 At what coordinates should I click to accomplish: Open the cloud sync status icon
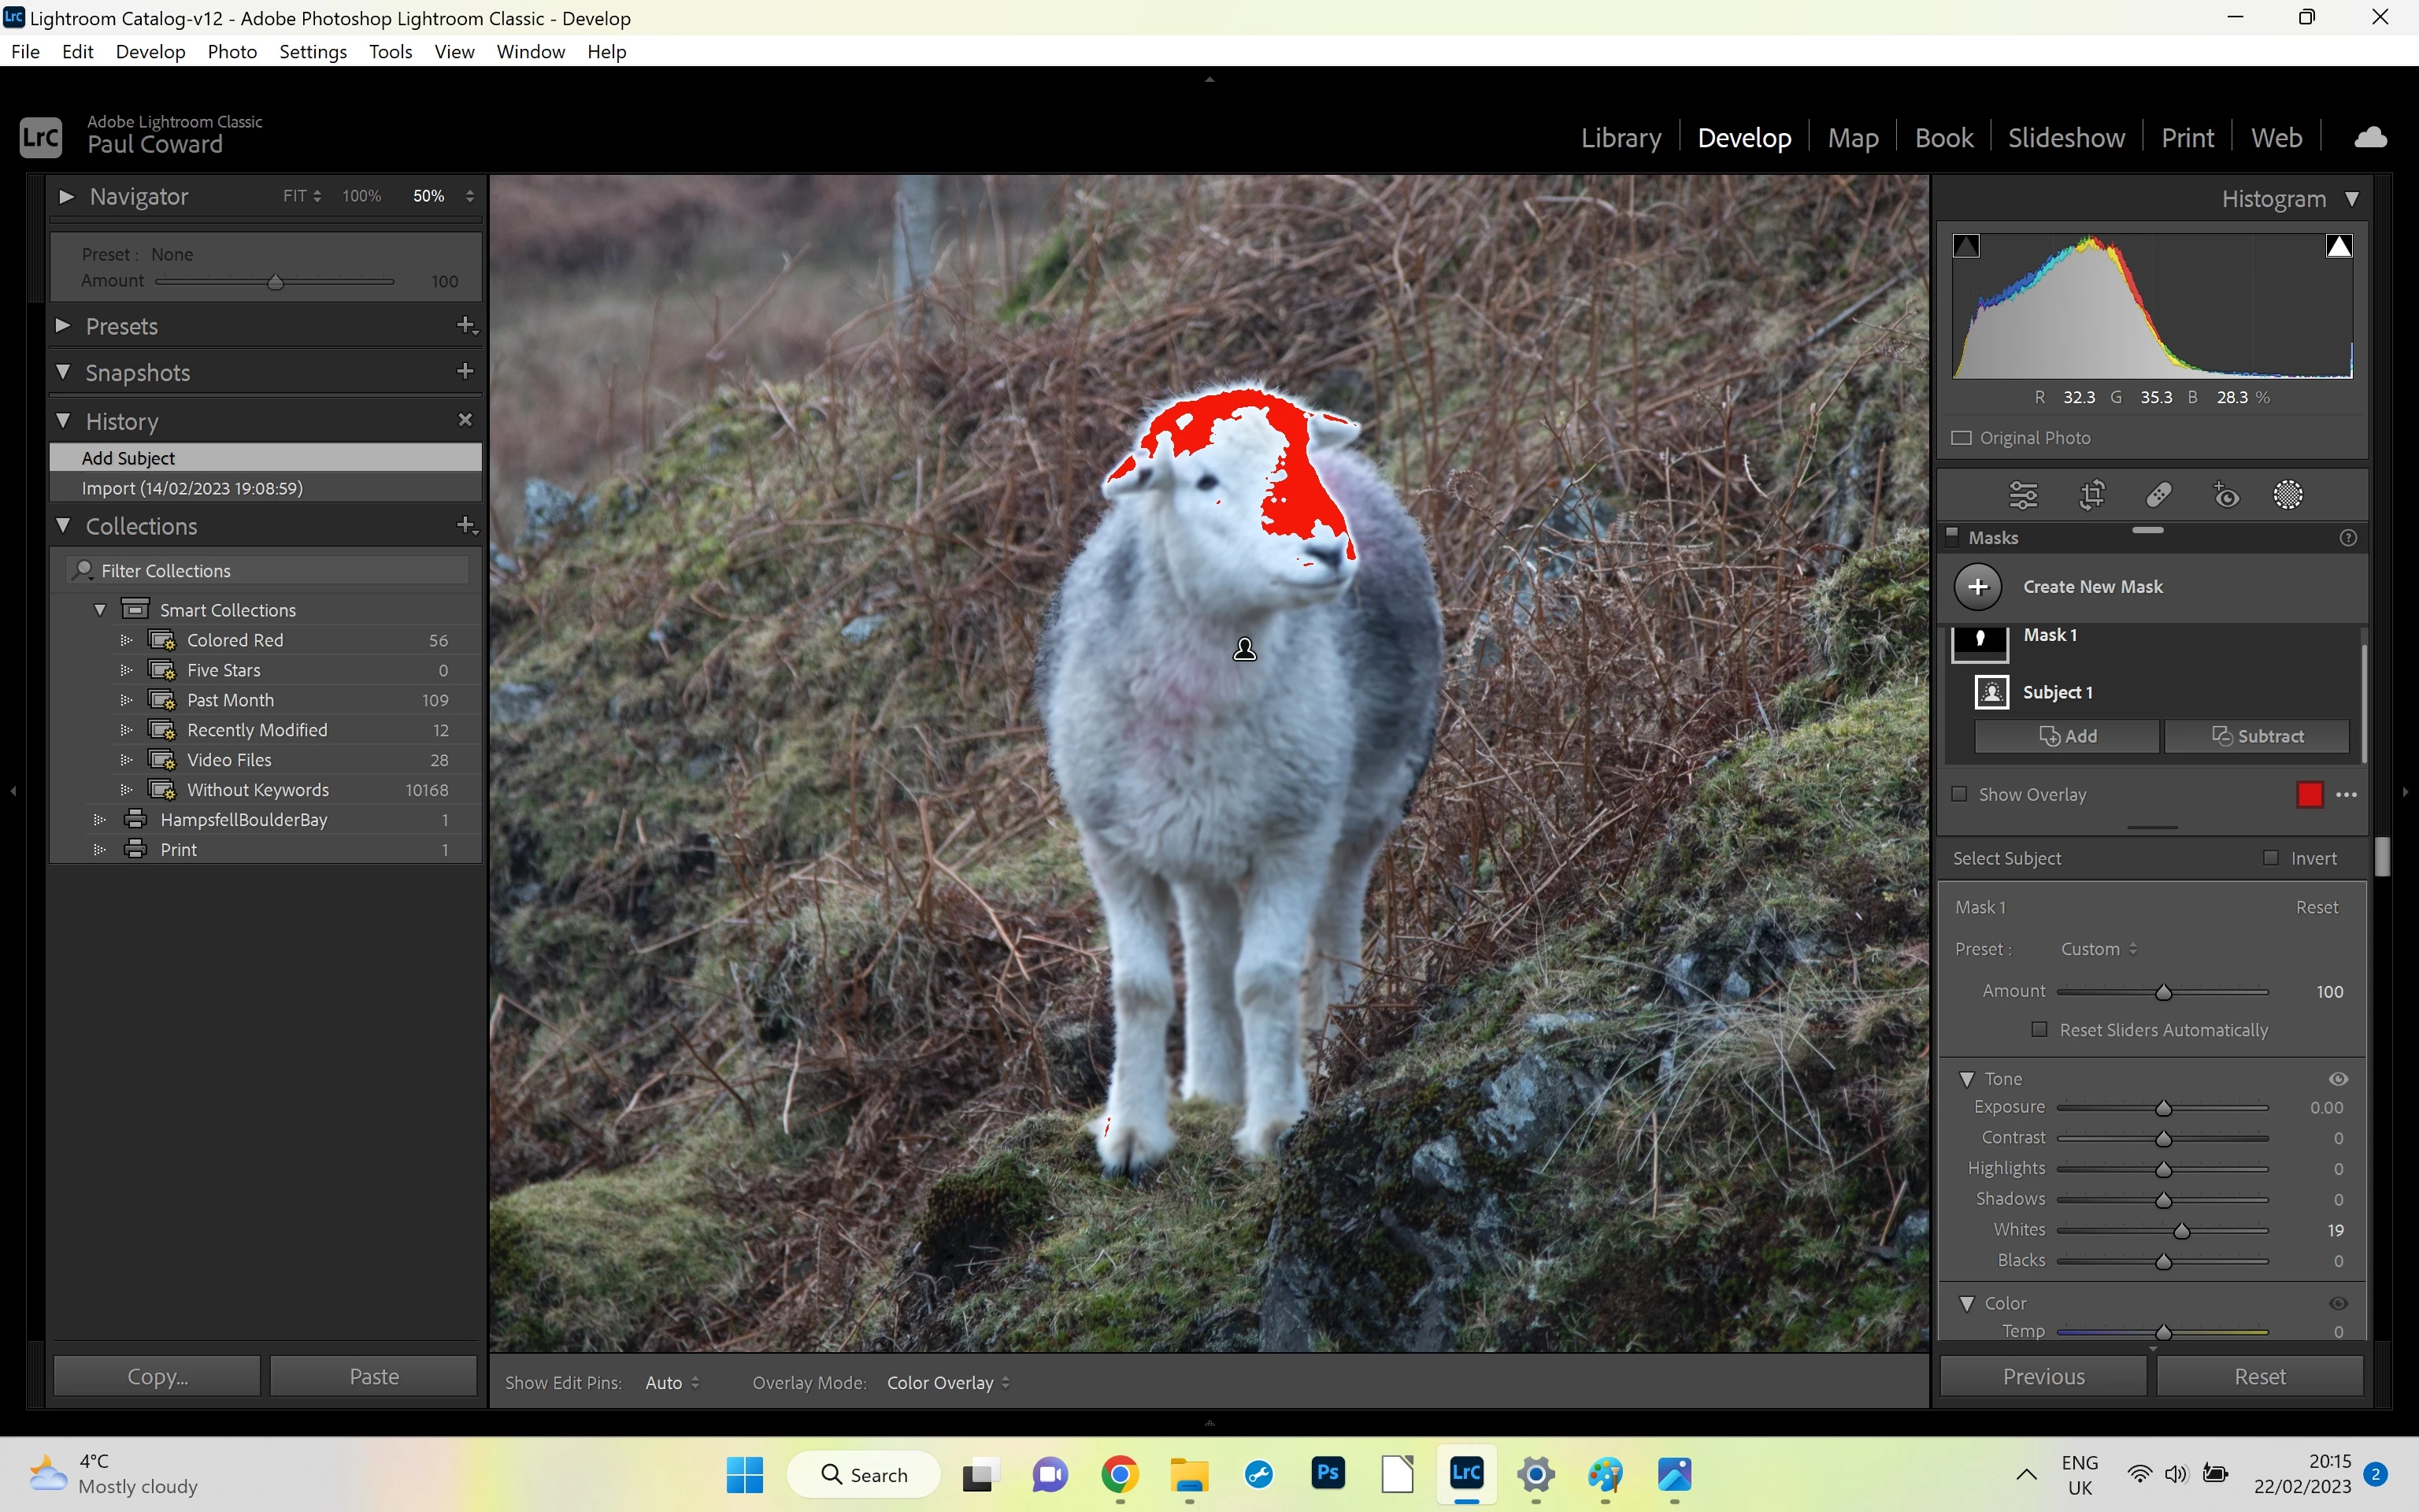tap(2370, 138)
